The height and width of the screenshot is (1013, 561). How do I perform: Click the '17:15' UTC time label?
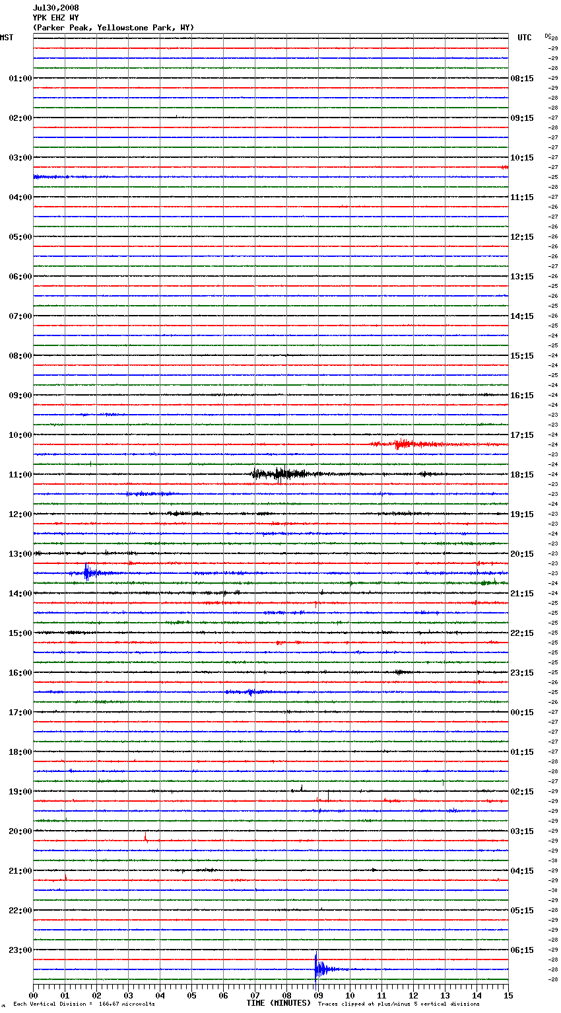522,435
